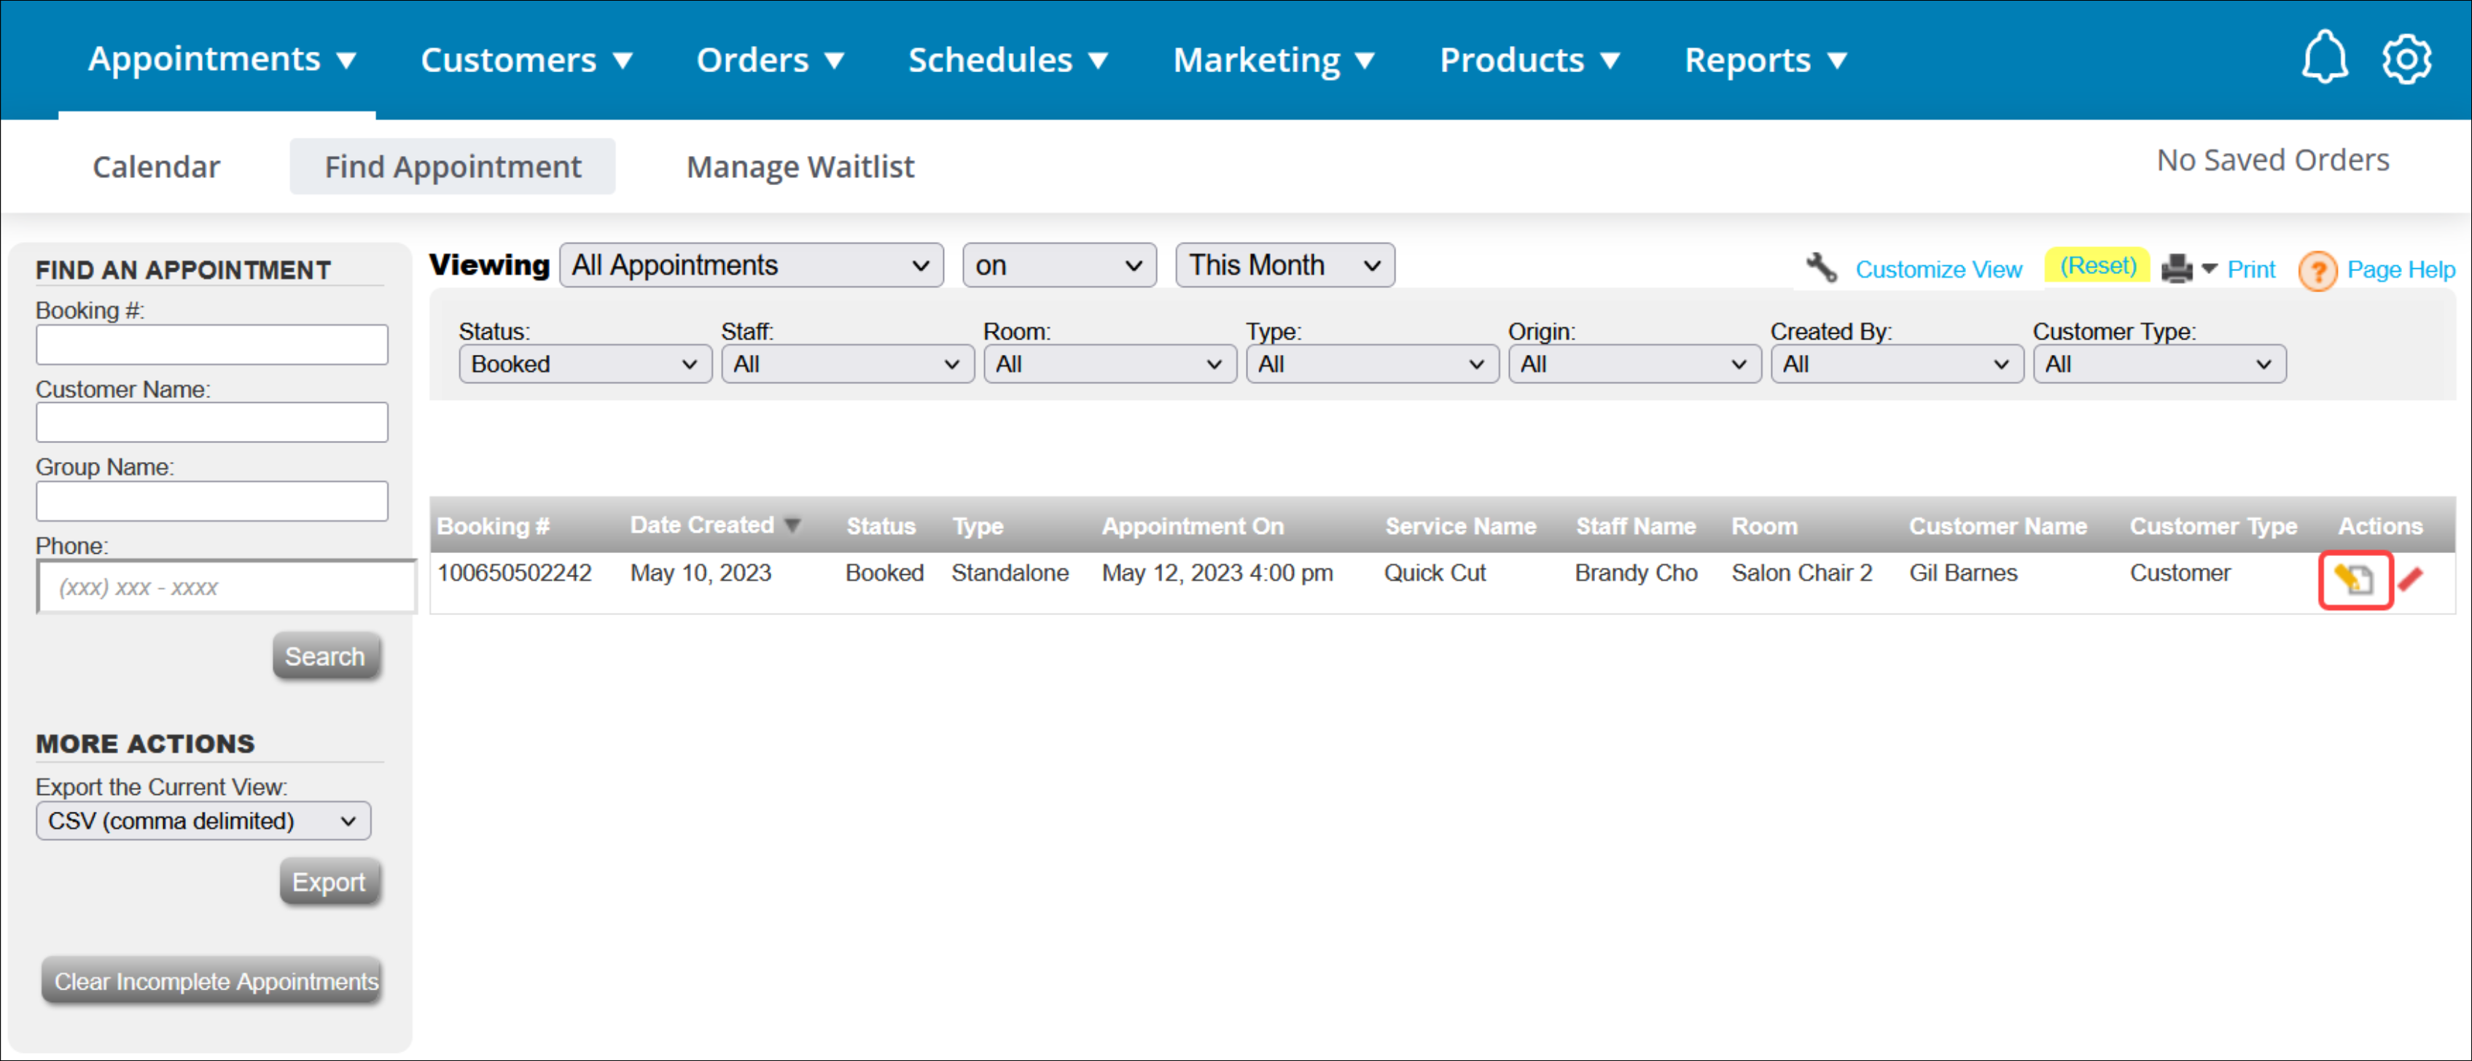2472x1061 pixels.
Task: Click the Reset link
Action: pos(2097,266)
